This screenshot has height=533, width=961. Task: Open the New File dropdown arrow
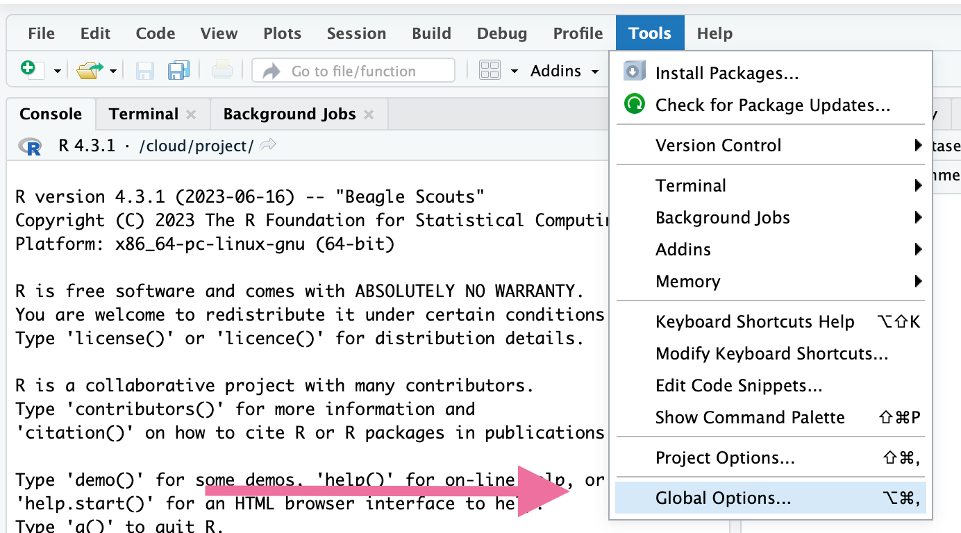tap(58, 71)
